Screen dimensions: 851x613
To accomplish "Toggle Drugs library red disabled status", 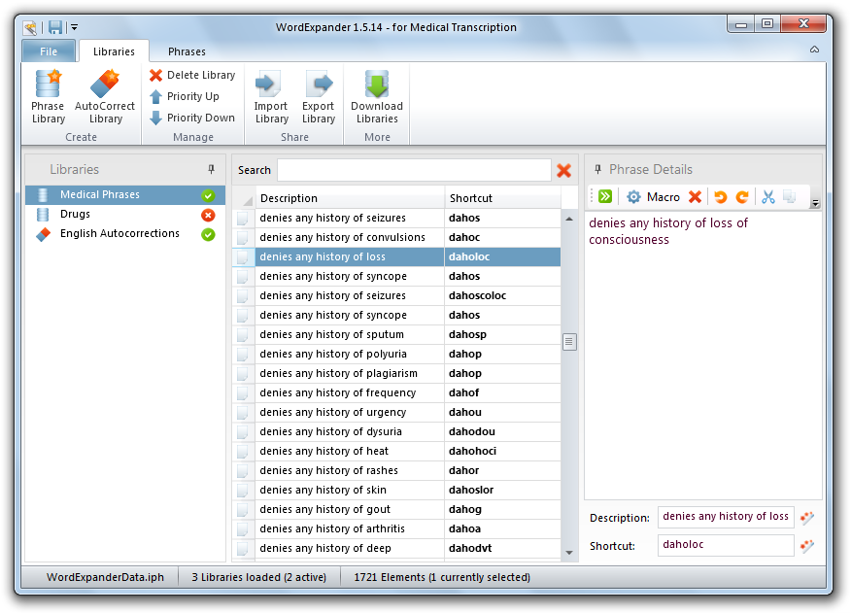I will coord(208,215).
